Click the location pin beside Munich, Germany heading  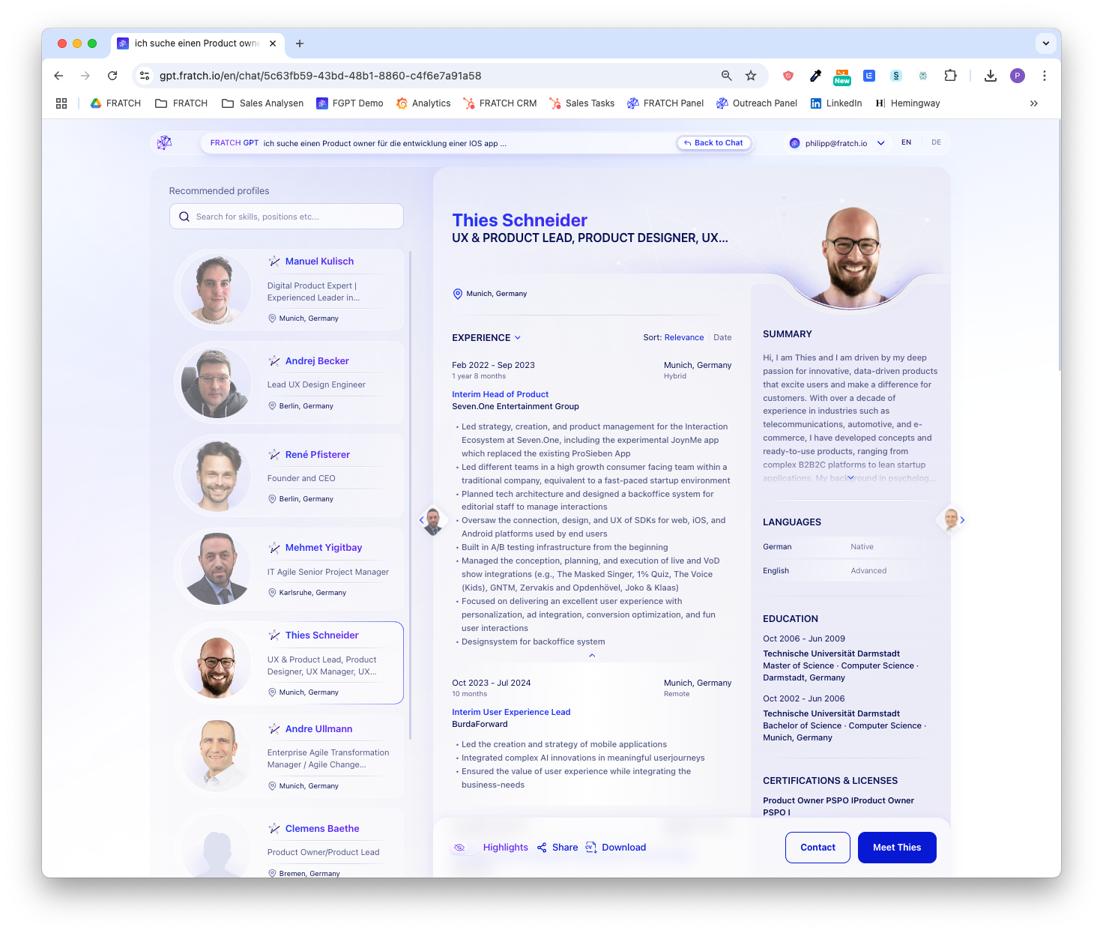tap(457, 294)
